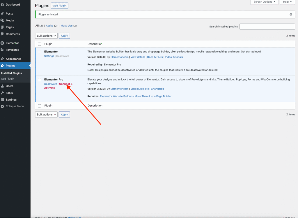Tick the Elementor Pro plugin checkbox
The width and height of the screenshot is (298, 218).
(40, 80)
